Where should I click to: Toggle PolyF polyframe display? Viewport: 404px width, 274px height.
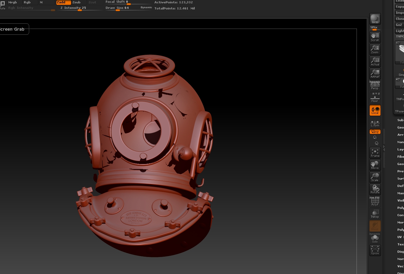coord(375,202)
